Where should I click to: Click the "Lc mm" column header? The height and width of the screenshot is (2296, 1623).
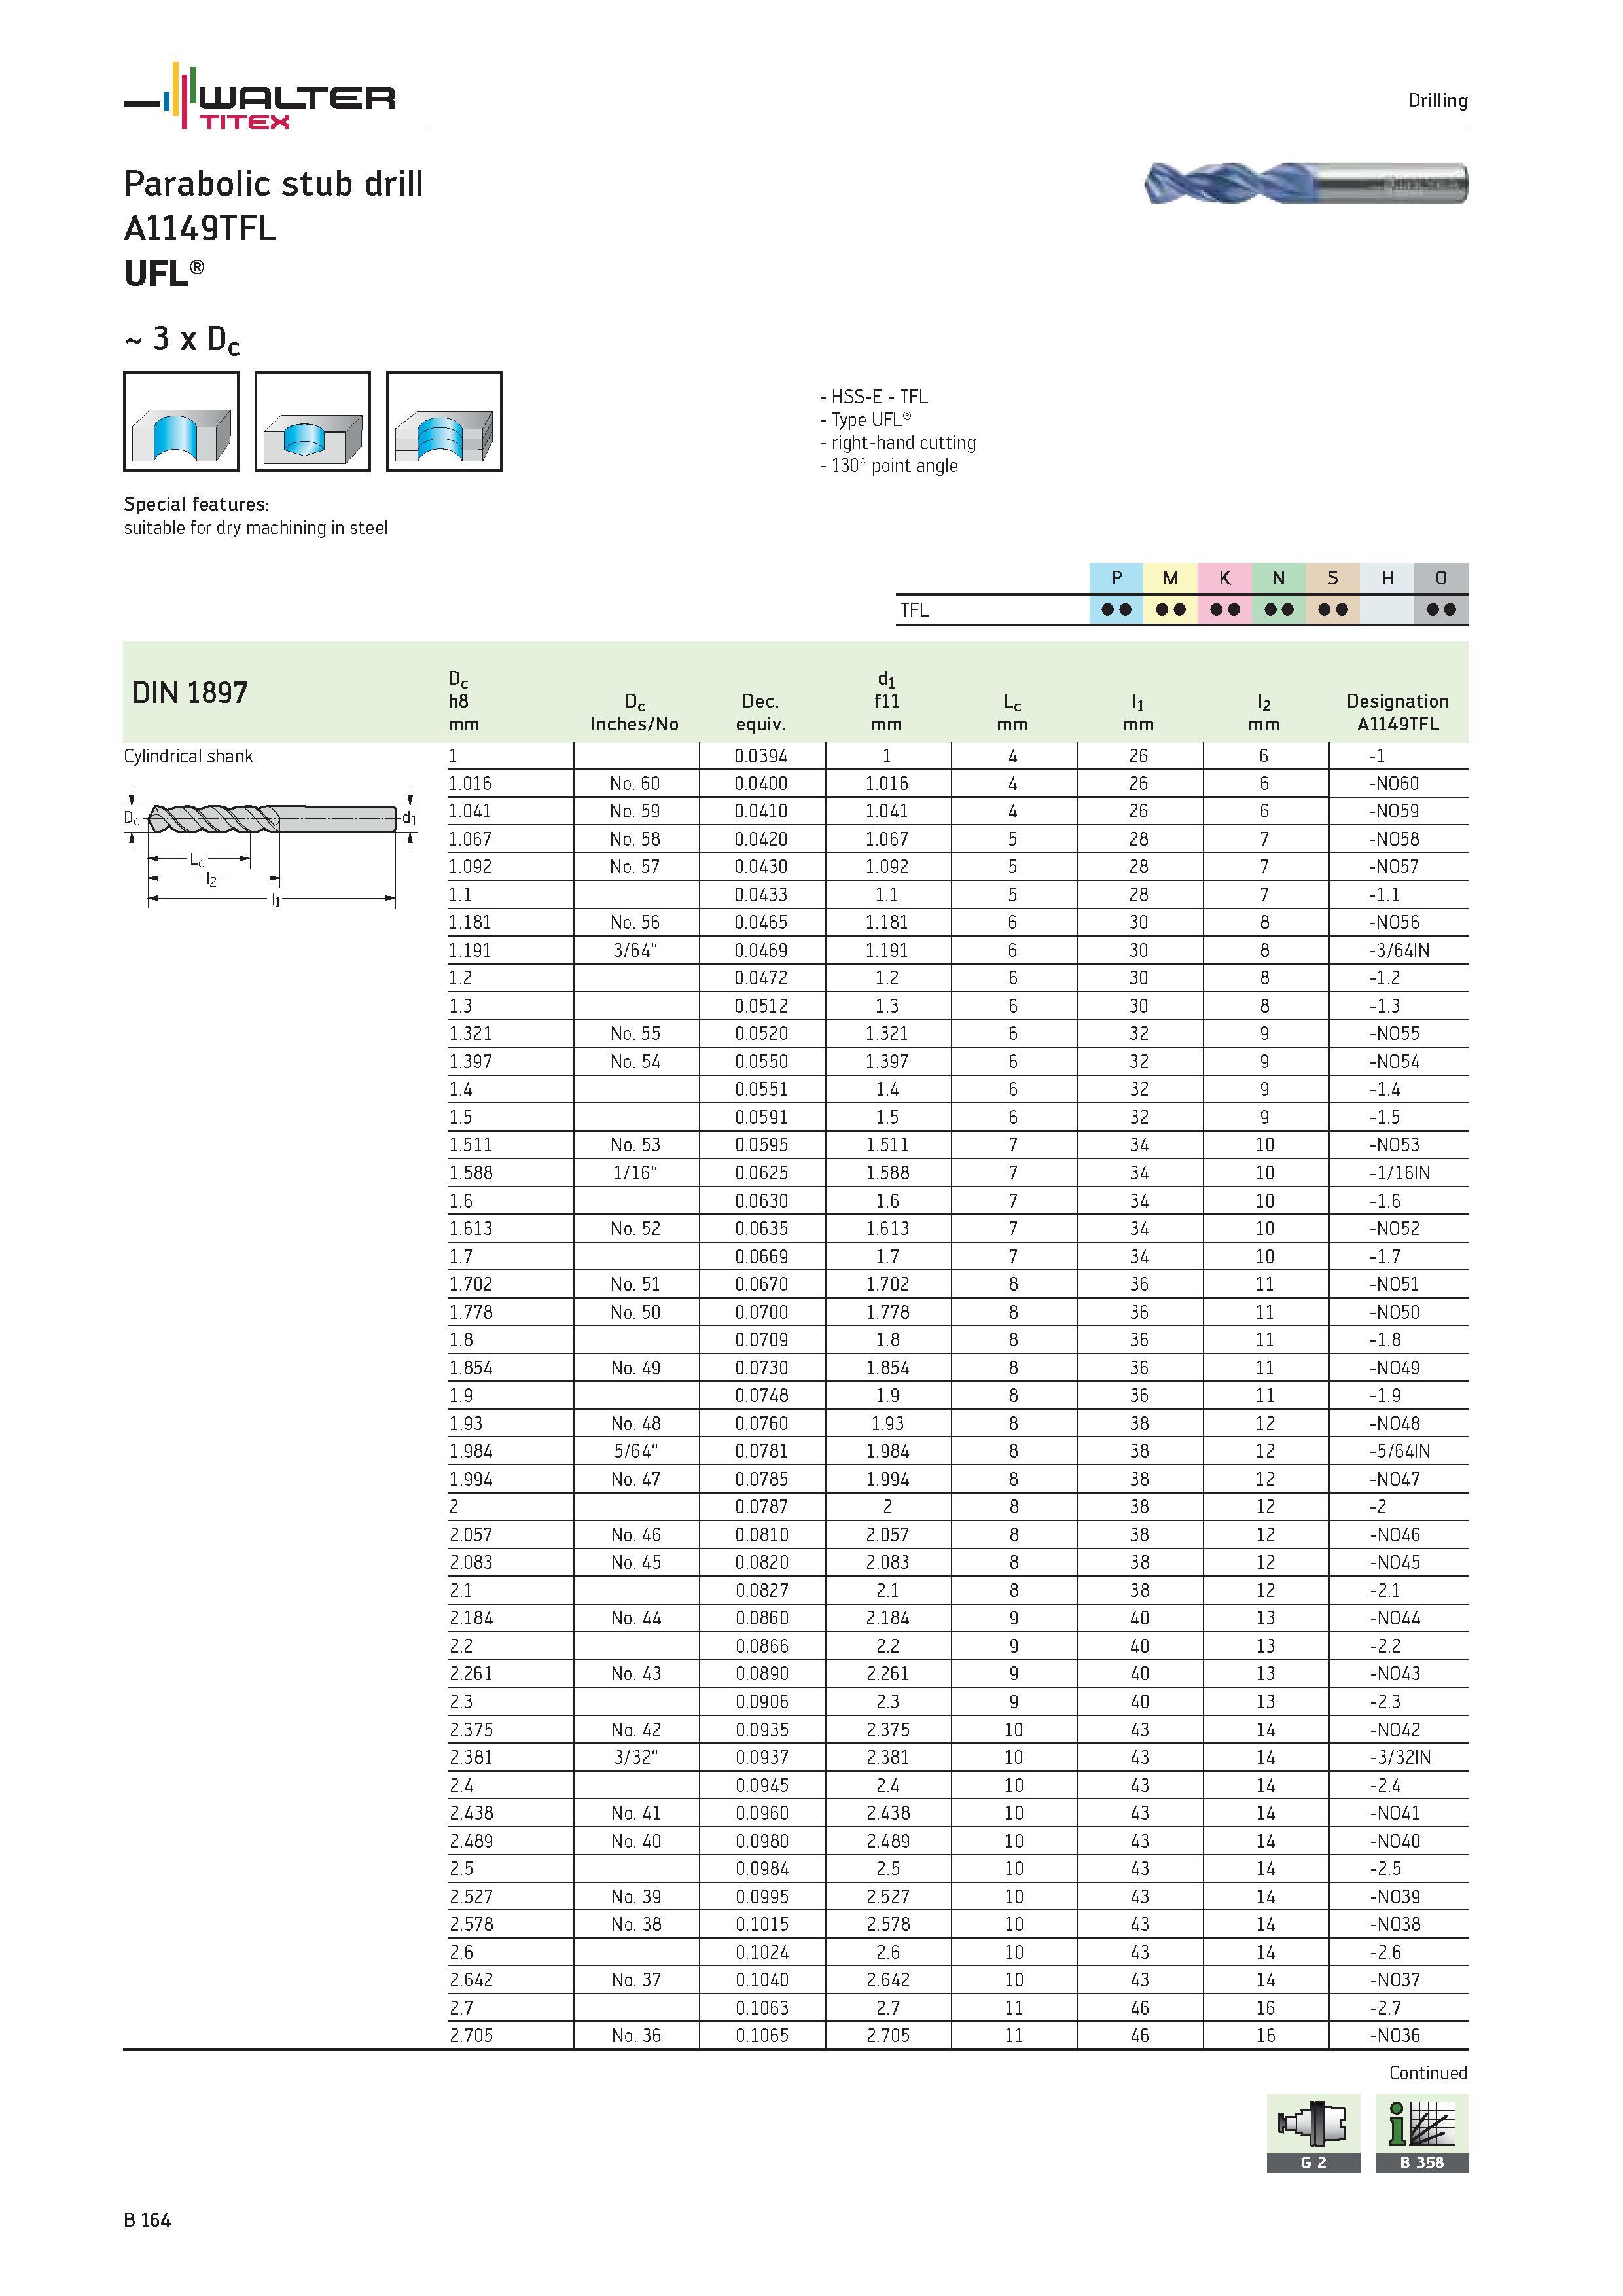(1012, 713)
